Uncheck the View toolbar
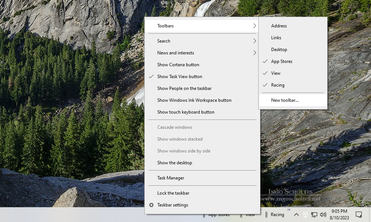This screenshot has height=222, width=371. click(293, 73)
